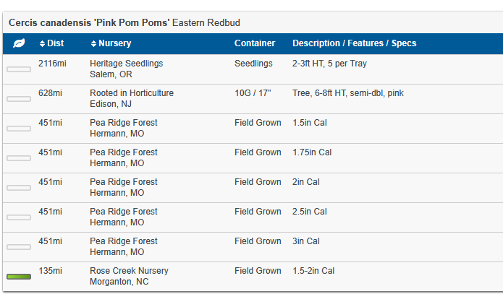This screenshot has width=503, height=294.
Task: Open the Heritage Seedlings nursery entry
Action: coord(126,64)
